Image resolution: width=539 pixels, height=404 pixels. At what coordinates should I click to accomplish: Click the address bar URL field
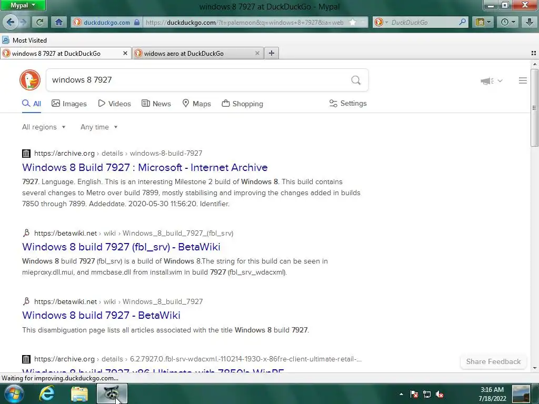(x=244, y=22)
